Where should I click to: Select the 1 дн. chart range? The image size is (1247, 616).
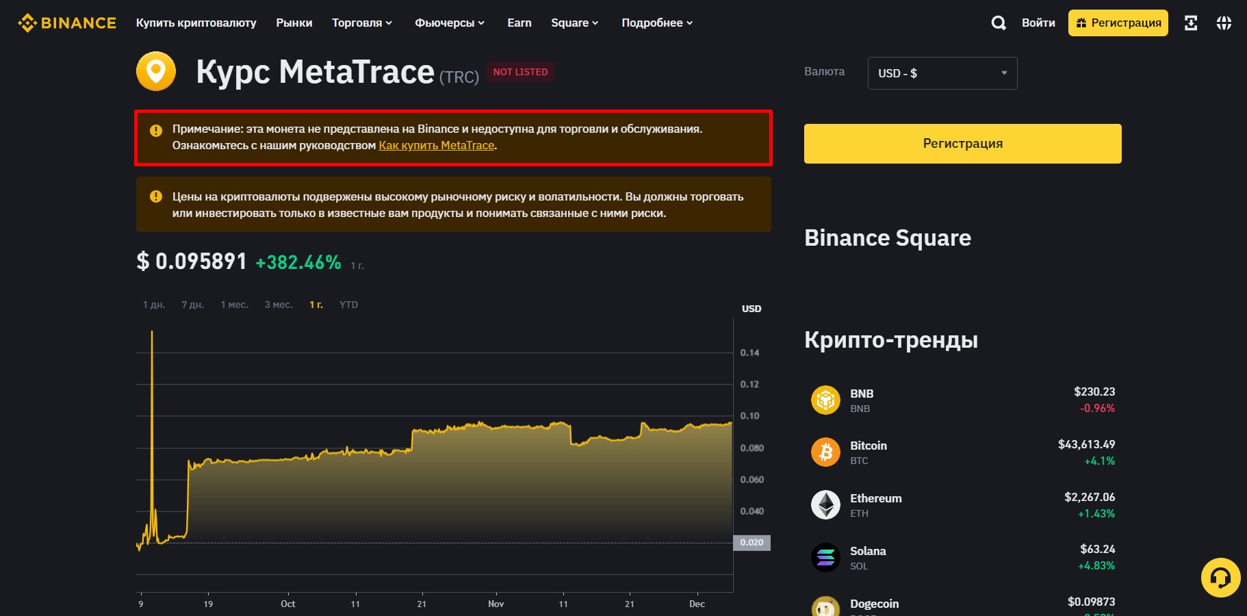(x=154, y=305)
